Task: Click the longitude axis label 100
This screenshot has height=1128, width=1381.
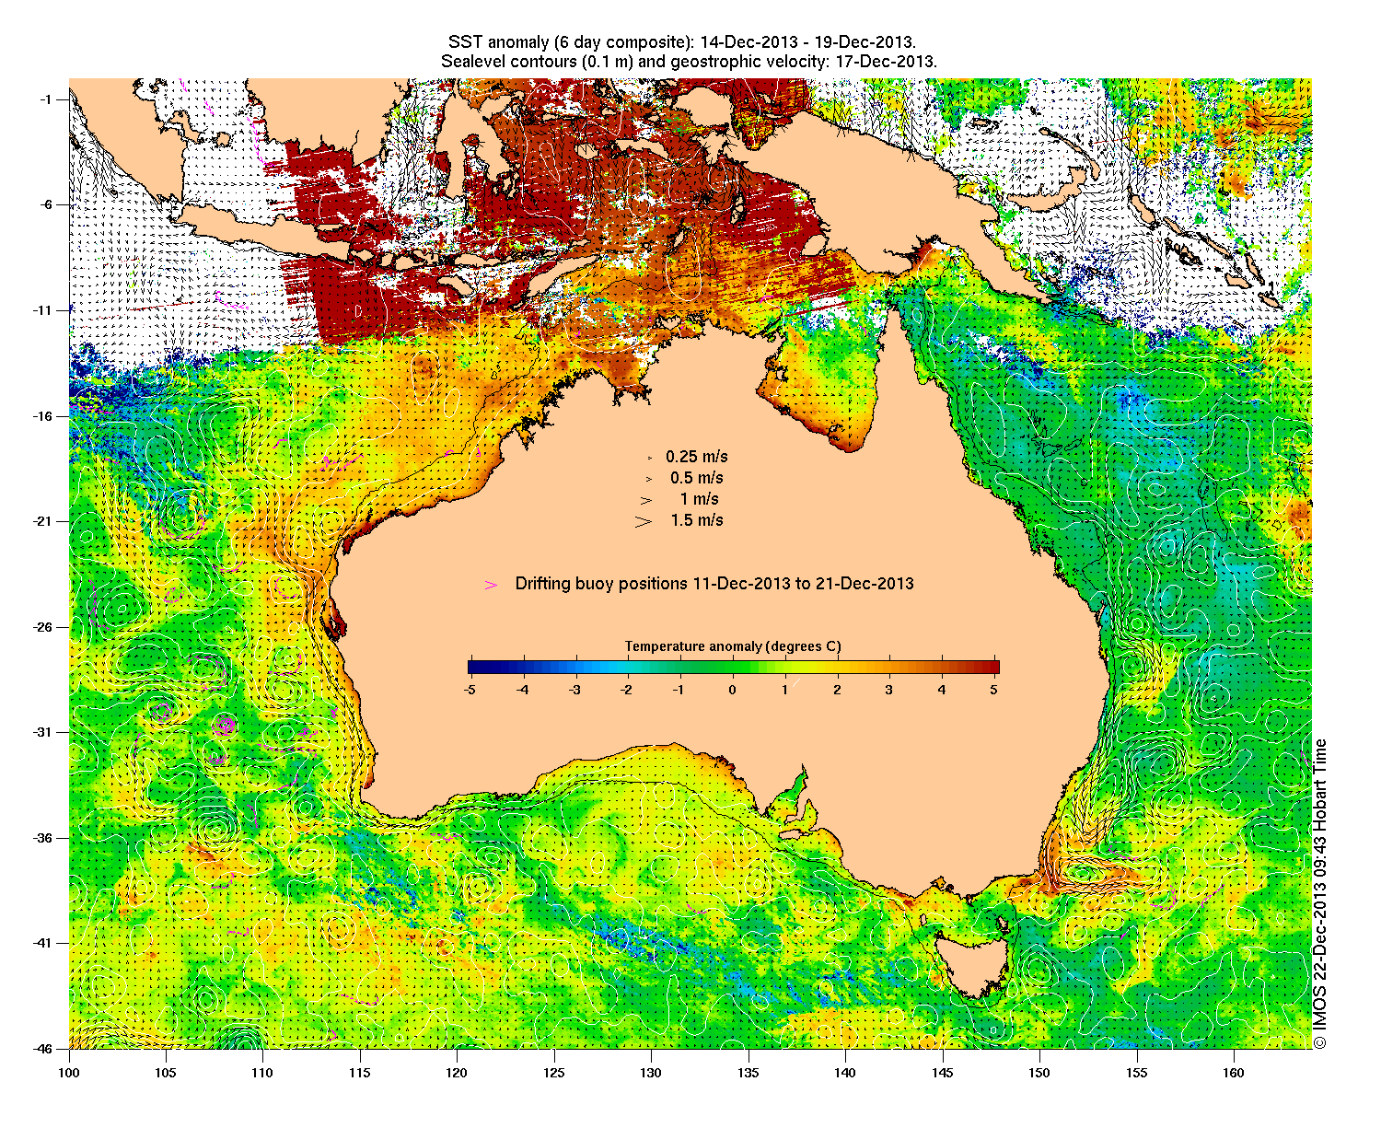Action: point(69,1072)
